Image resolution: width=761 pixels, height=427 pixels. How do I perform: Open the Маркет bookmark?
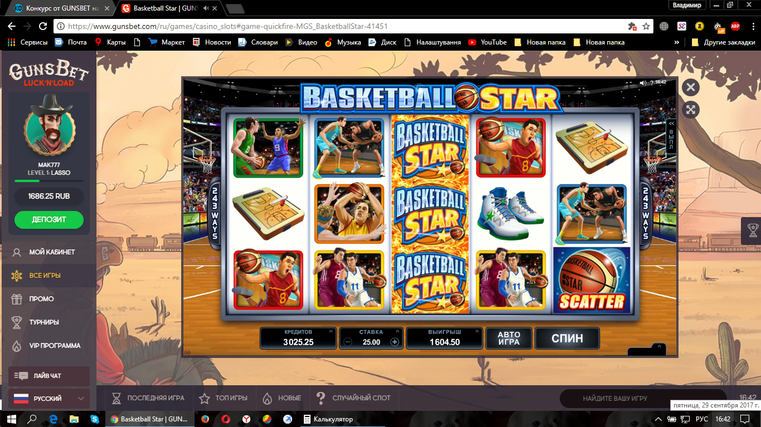pos(167,42)
